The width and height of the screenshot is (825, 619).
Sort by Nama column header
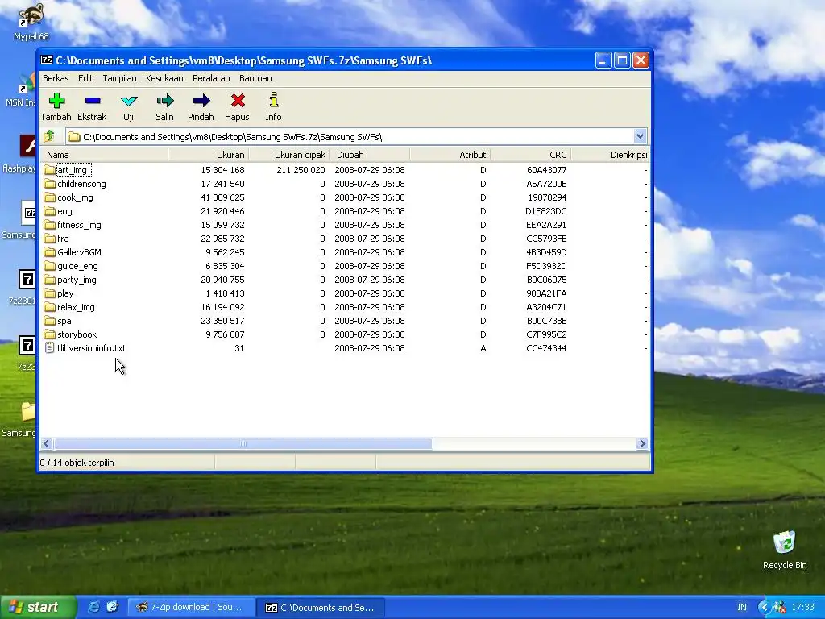click(104, 155)
